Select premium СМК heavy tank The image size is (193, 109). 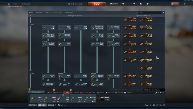[x=130, y=52]
